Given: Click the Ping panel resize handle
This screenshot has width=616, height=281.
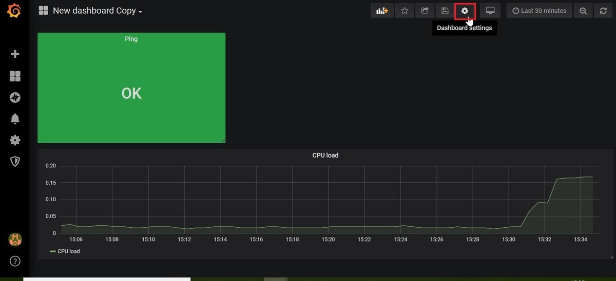Looking at the screenshot, I should click(223, 140).
